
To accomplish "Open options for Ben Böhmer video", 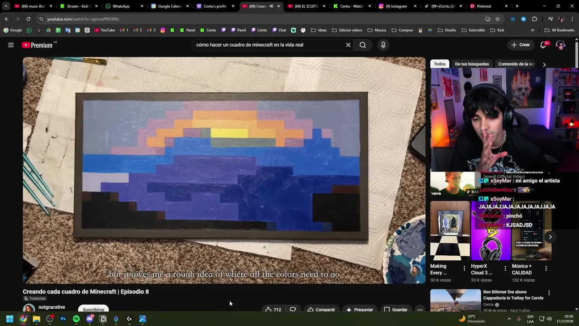I will pyautogui.click(x=549, y=293).
